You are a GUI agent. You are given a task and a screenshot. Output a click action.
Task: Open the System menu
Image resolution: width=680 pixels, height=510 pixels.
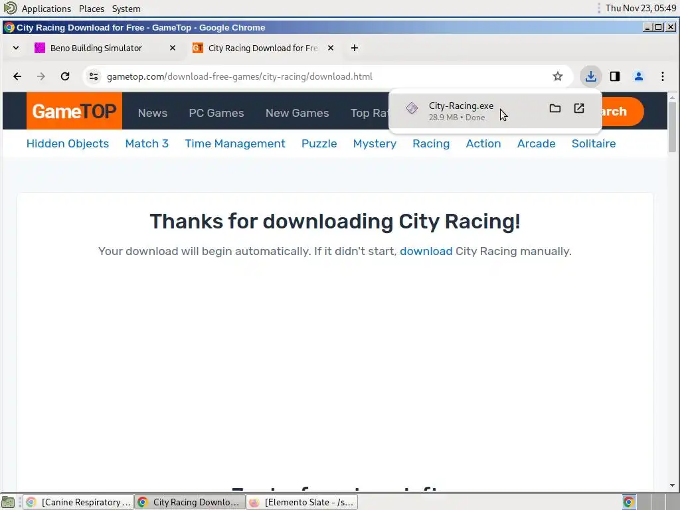click(x=126, y=9)
